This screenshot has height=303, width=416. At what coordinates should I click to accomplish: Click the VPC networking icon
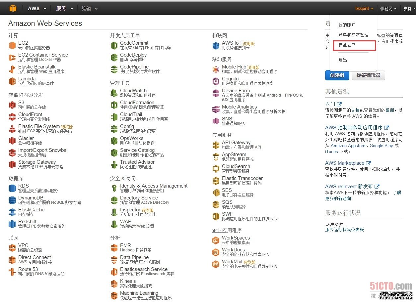[12, 248]
